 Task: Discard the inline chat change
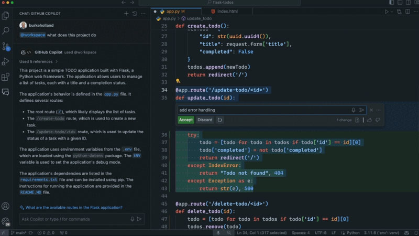[205, 120]
